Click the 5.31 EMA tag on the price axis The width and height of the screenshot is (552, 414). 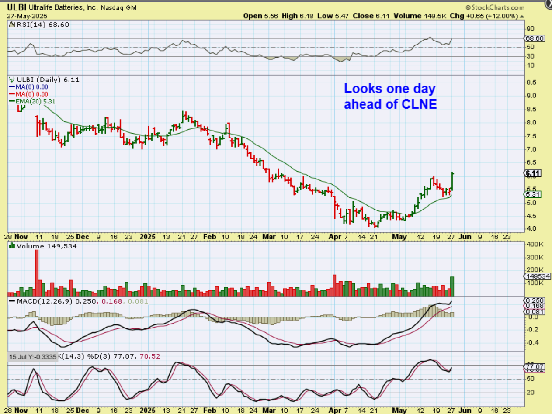tap(531, 194)
